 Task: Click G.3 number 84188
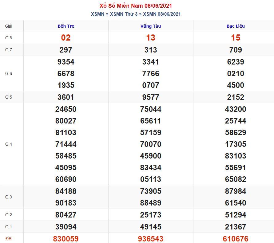[66, 191]
